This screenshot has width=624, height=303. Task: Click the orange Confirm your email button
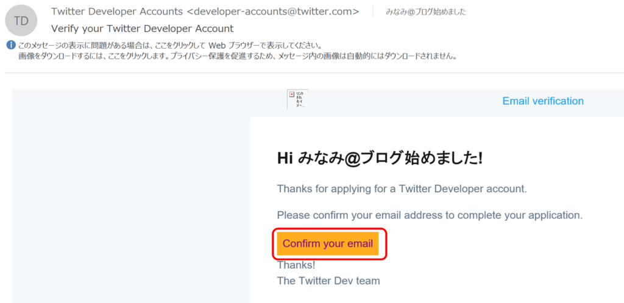pos(327,243)
